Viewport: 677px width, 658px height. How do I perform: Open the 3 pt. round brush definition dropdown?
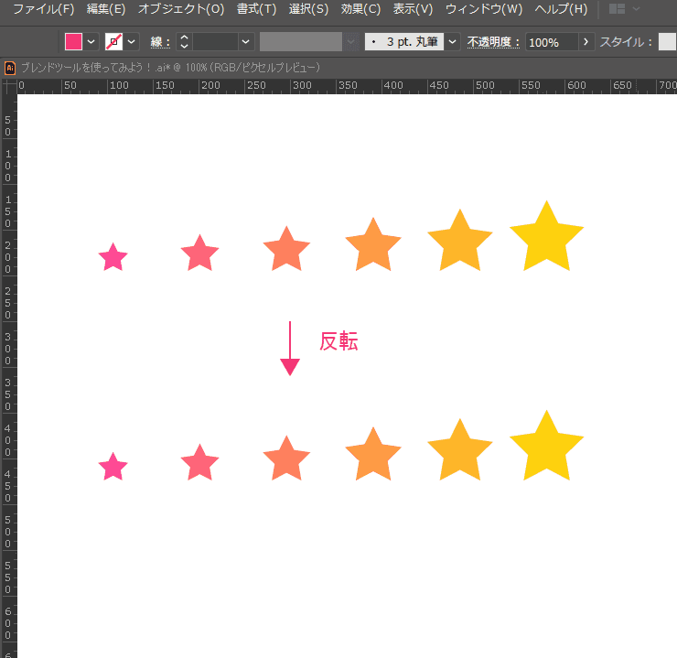point(452,42)
